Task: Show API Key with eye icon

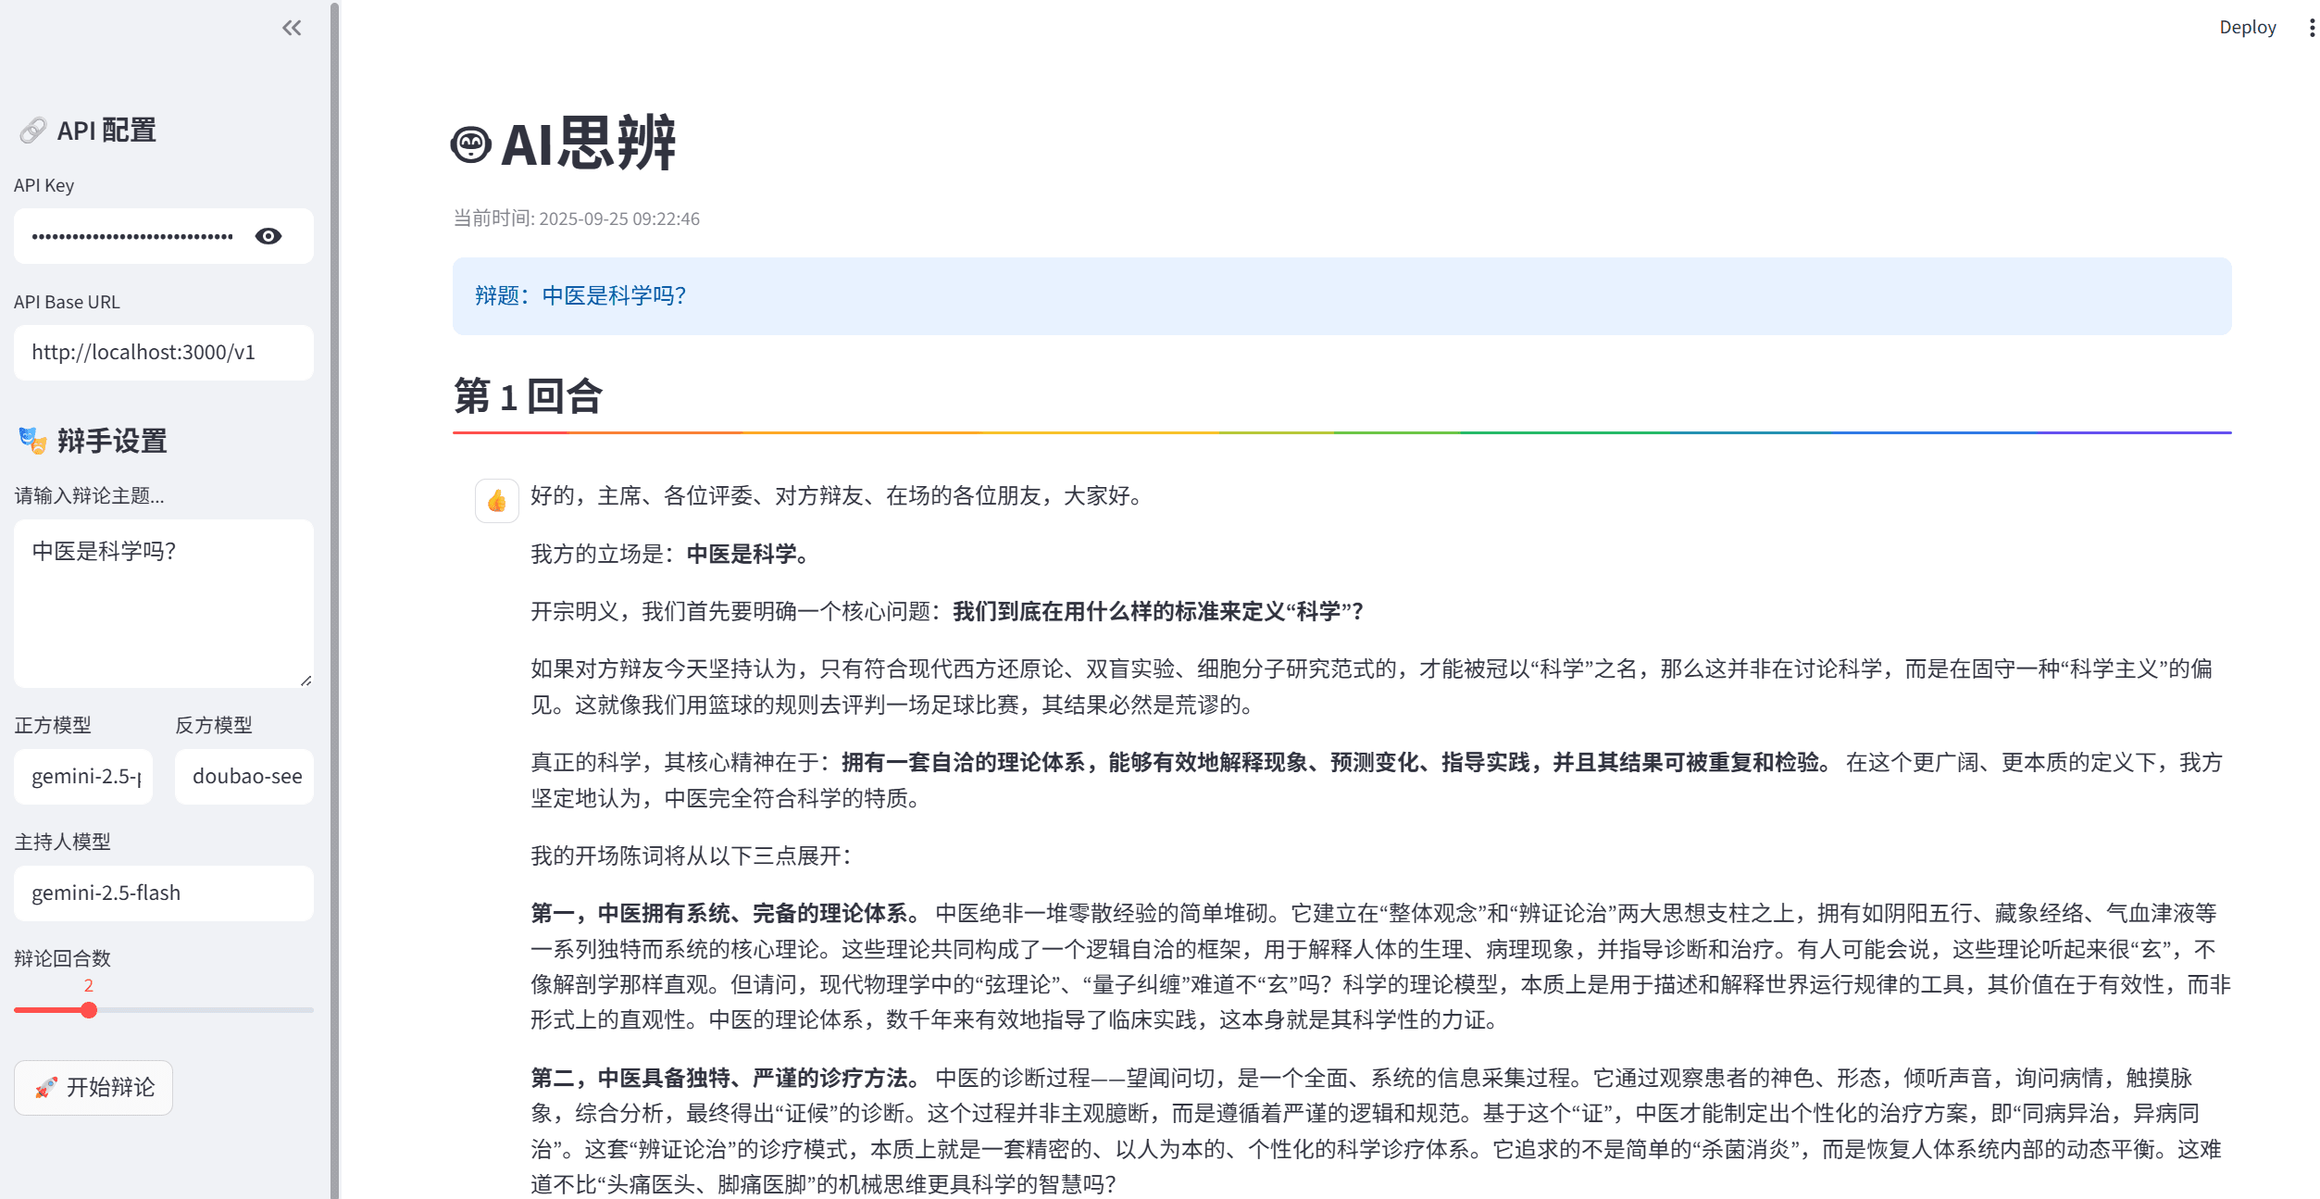Action: (268, 236)
